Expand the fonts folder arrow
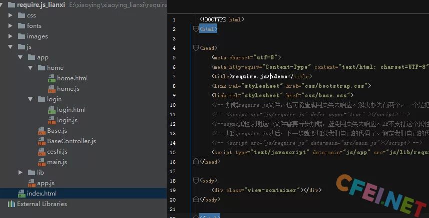 tap(11, 25)
